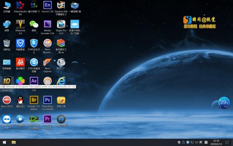Launch Nero 2016
This screenshot has width=233, height=146.
[x=7, y=100]
